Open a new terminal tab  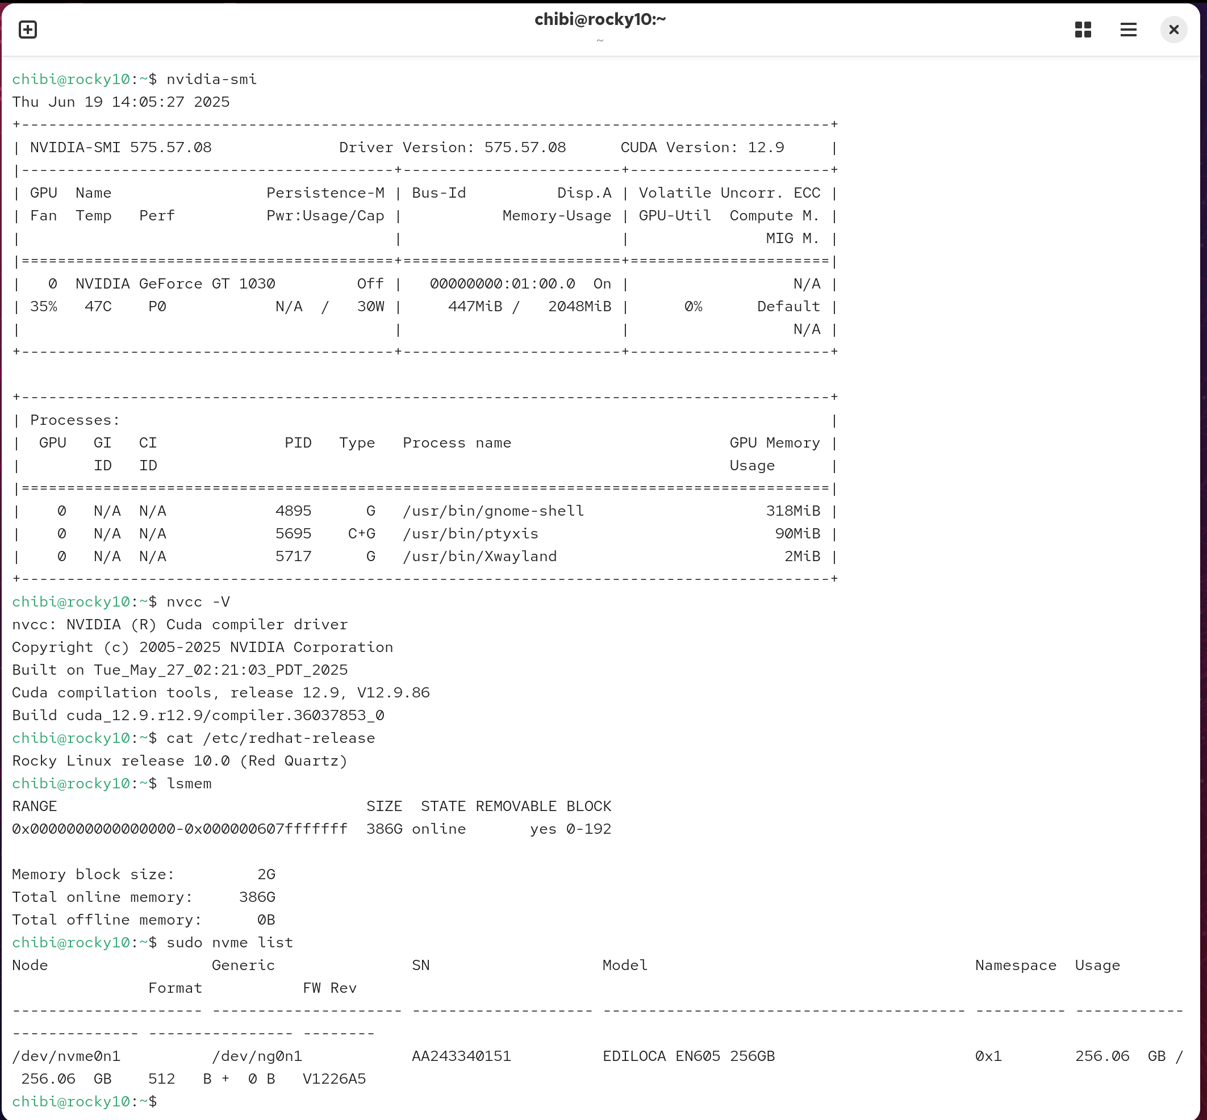pyautogui.click(x=28, y=29)
